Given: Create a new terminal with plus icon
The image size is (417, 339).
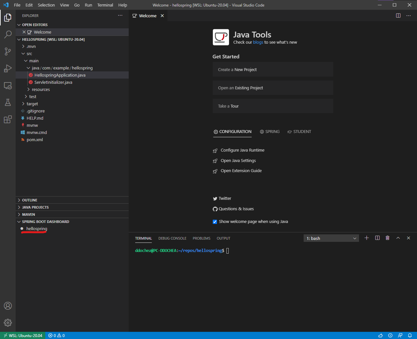Looking at the screenshot, I should pyautogui.click(x=367, y=238).
